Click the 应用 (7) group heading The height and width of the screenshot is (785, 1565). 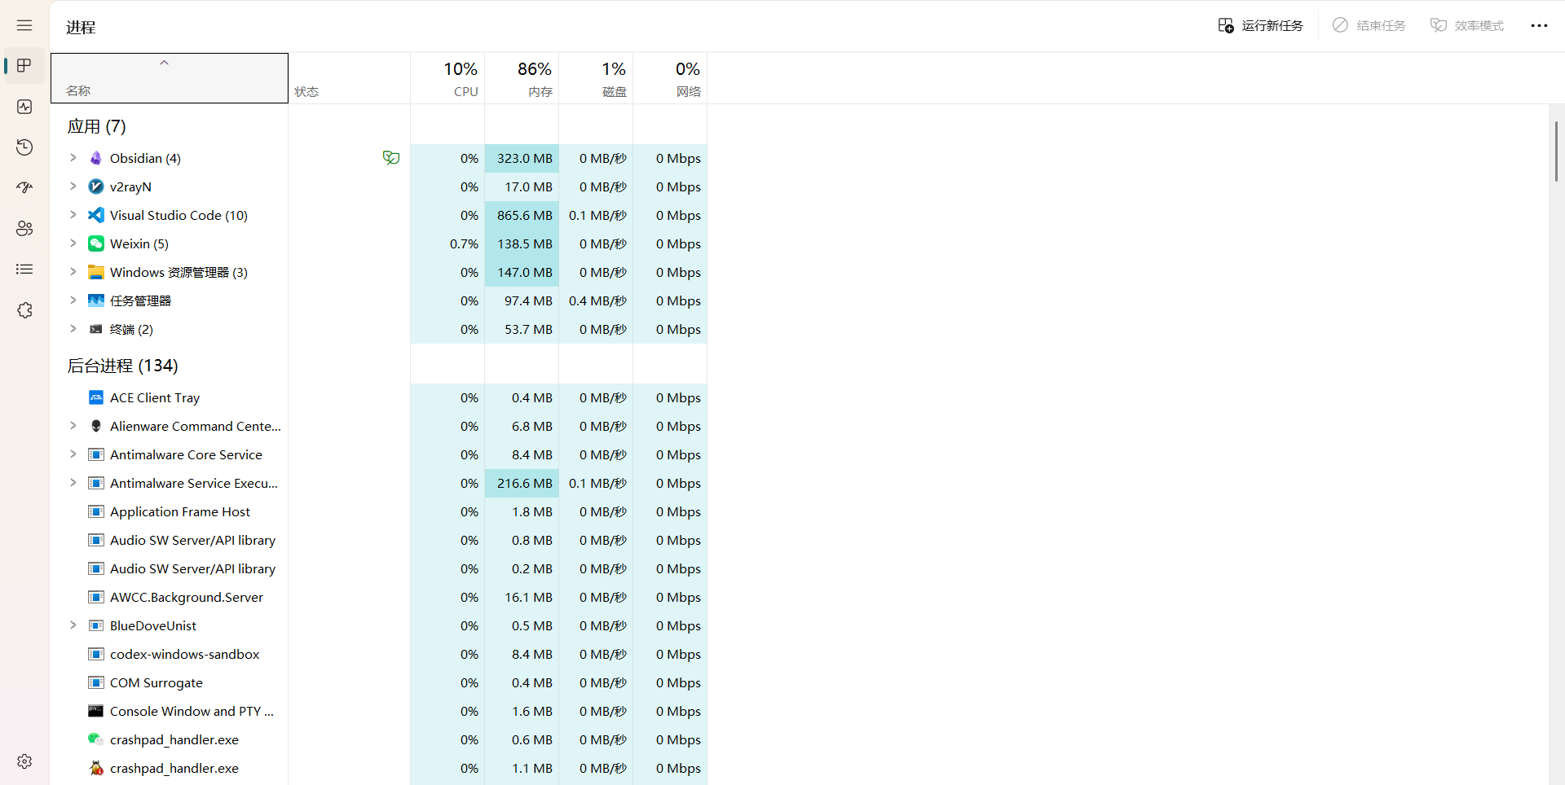[96, 126]
